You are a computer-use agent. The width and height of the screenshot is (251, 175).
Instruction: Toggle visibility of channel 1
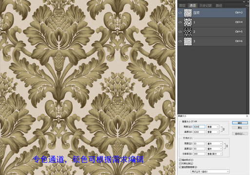click(x=180, y=22)
